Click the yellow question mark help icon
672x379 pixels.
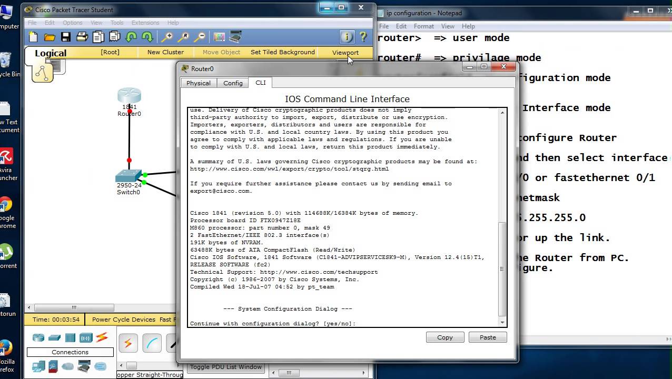(363, 37)
